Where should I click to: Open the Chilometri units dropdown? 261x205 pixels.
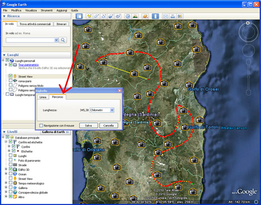coord(112,110)
